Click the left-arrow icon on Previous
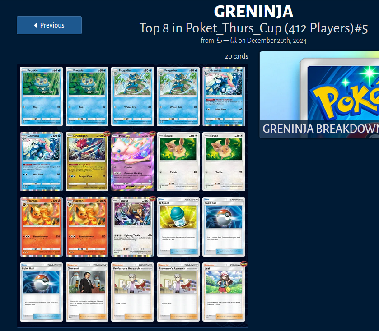 [x=36, y=25]
